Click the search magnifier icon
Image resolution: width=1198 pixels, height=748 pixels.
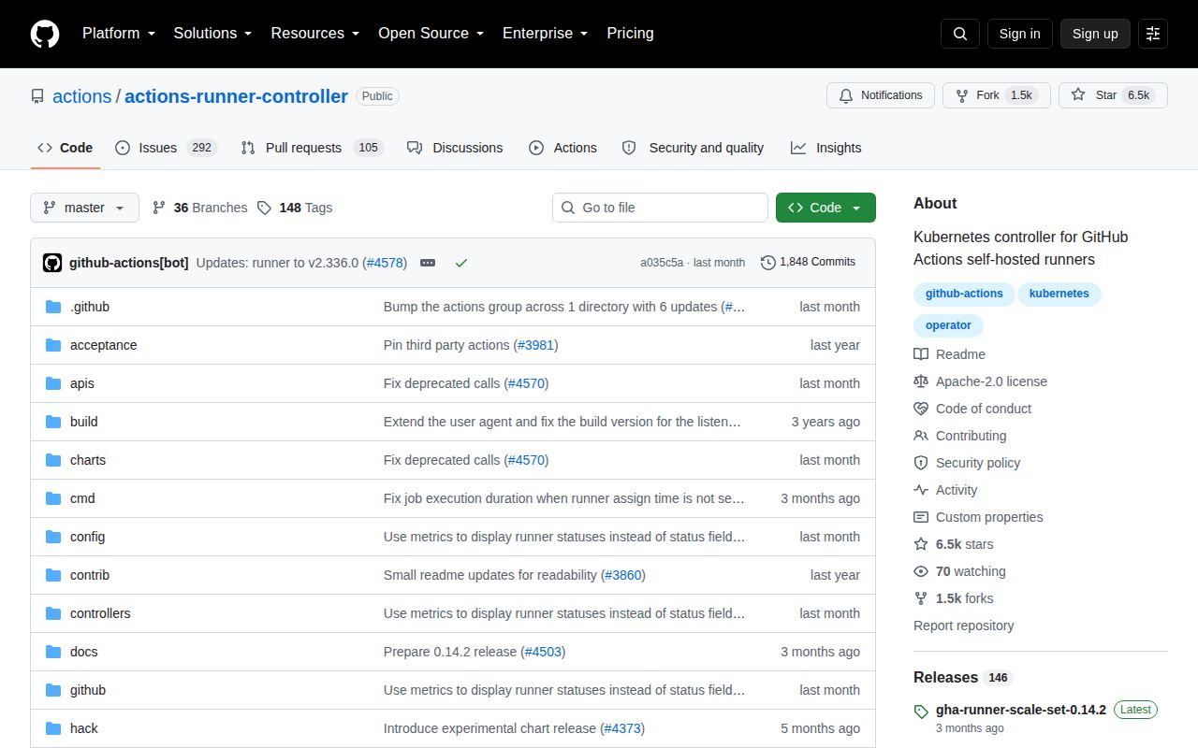click(x=960, y=34)
